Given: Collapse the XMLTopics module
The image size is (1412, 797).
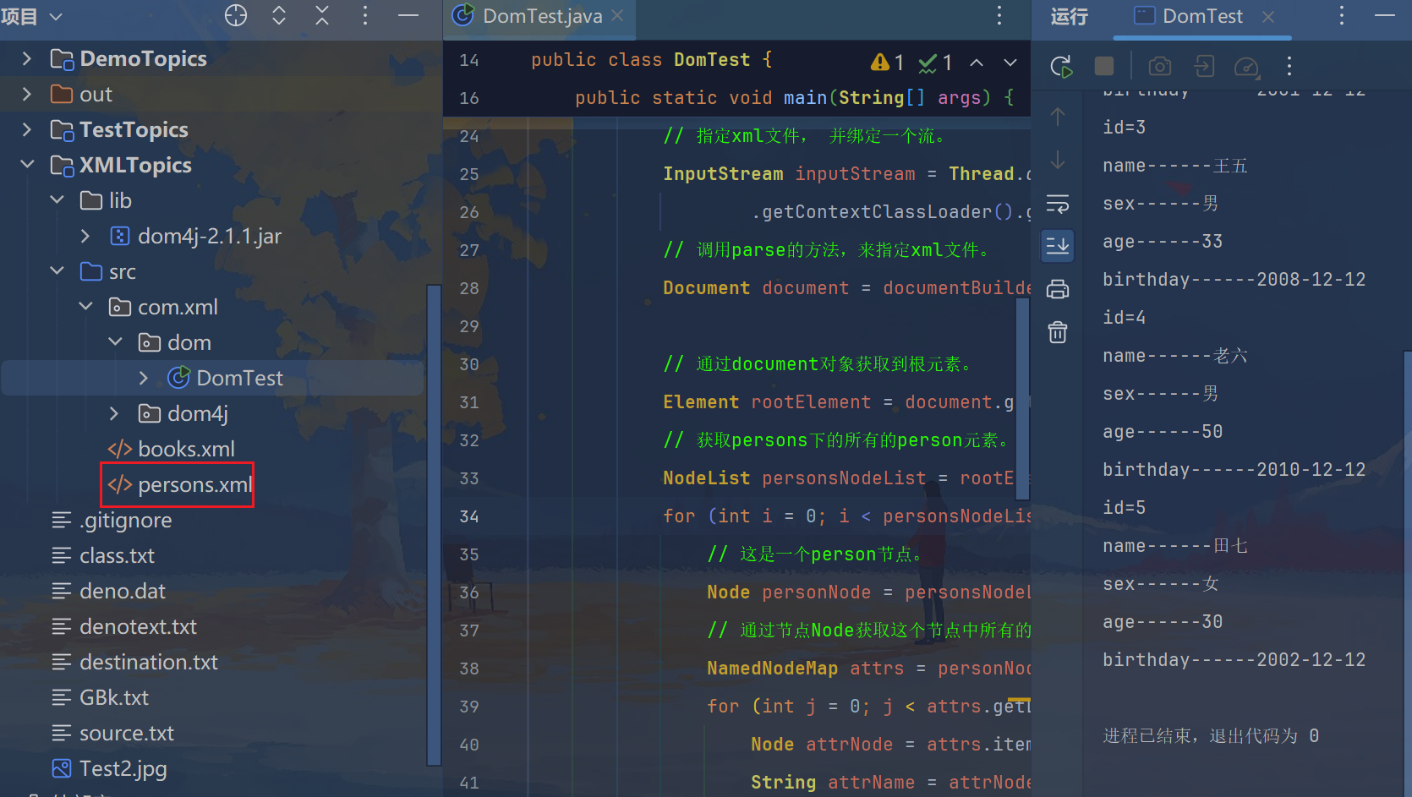Looking at the screenshot, I should click(x=26, y=165).
